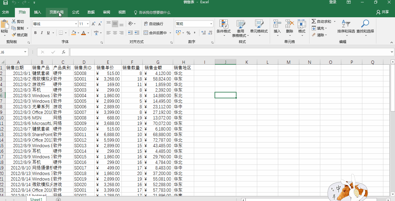Toggle center alignment in 对齐方式 group
395x201 pixels.
pyautogui.click(x=115, y=32)
